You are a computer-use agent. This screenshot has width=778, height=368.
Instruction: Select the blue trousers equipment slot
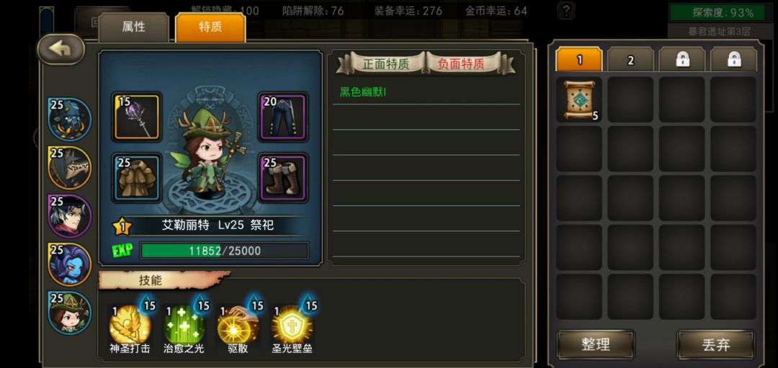[x=284, y=117]
